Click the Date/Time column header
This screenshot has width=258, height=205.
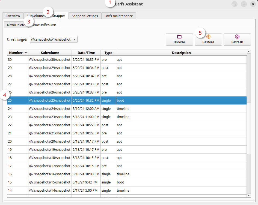pos(86,53)
